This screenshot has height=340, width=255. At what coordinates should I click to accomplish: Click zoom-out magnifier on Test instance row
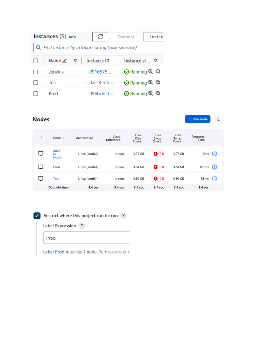point(158,82)
